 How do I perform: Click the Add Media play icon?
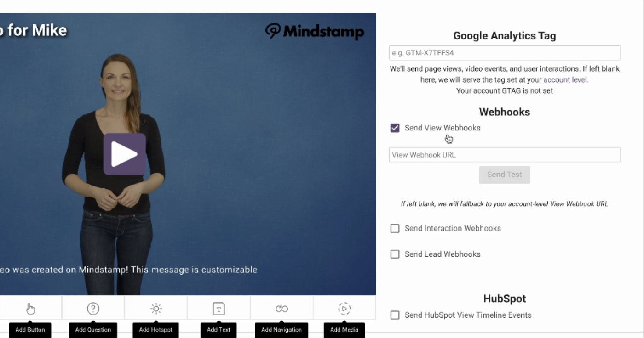344,309
